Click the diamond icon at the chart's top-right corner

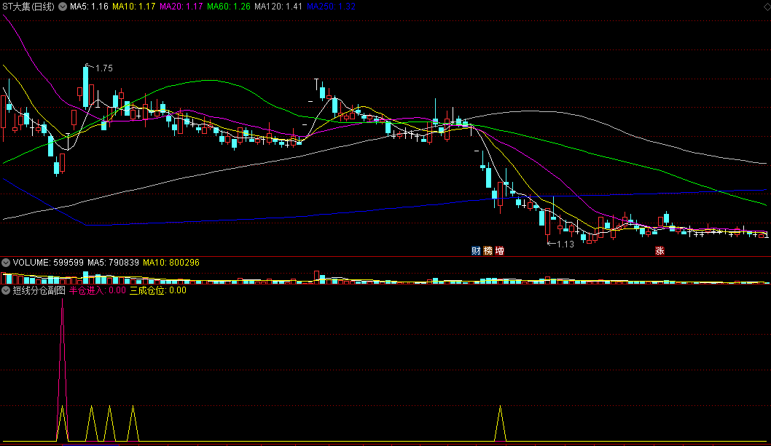point(767,7)
